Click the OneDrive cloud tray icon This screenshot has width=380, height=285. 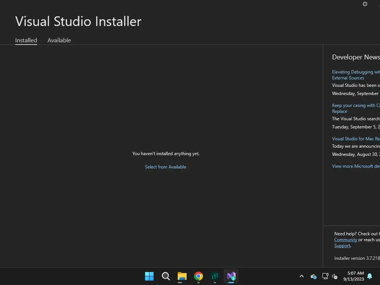313,276
